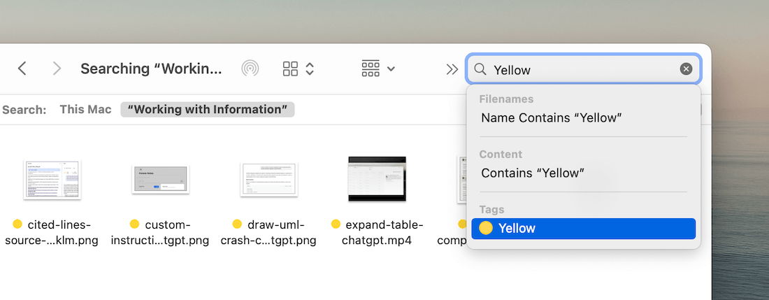Search scope: This Mac
769x300 pixels.
point(85,110)
